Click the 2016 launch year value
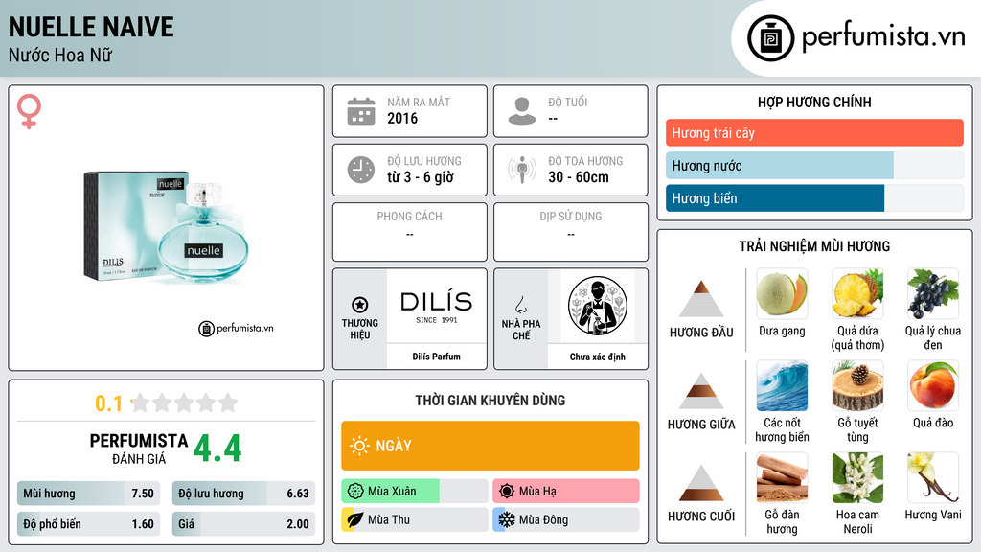981x552 pixels. [402, 118]
